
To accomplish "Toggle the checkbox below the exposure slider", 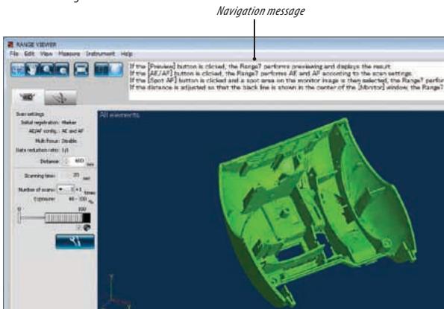I will pos(79,227).
